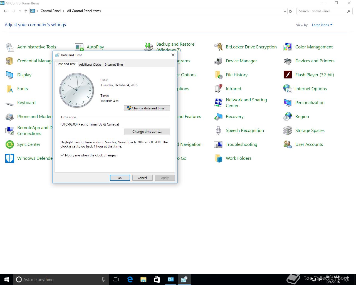Click Change time zone button
This screenshot has height=285, width=356.
coord(147,132)
